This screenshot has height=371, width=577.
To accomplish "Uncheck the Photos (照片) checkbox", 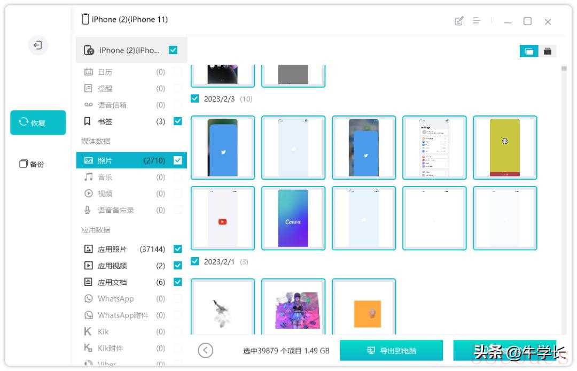I will pos(178,160).
